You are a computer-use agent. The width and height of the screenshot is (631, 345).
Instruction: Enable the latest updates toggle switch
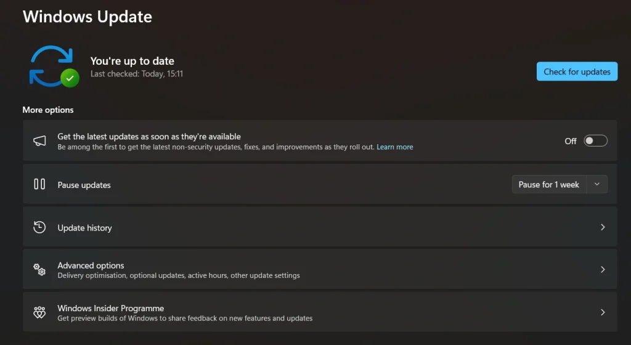tap(595, 141)
